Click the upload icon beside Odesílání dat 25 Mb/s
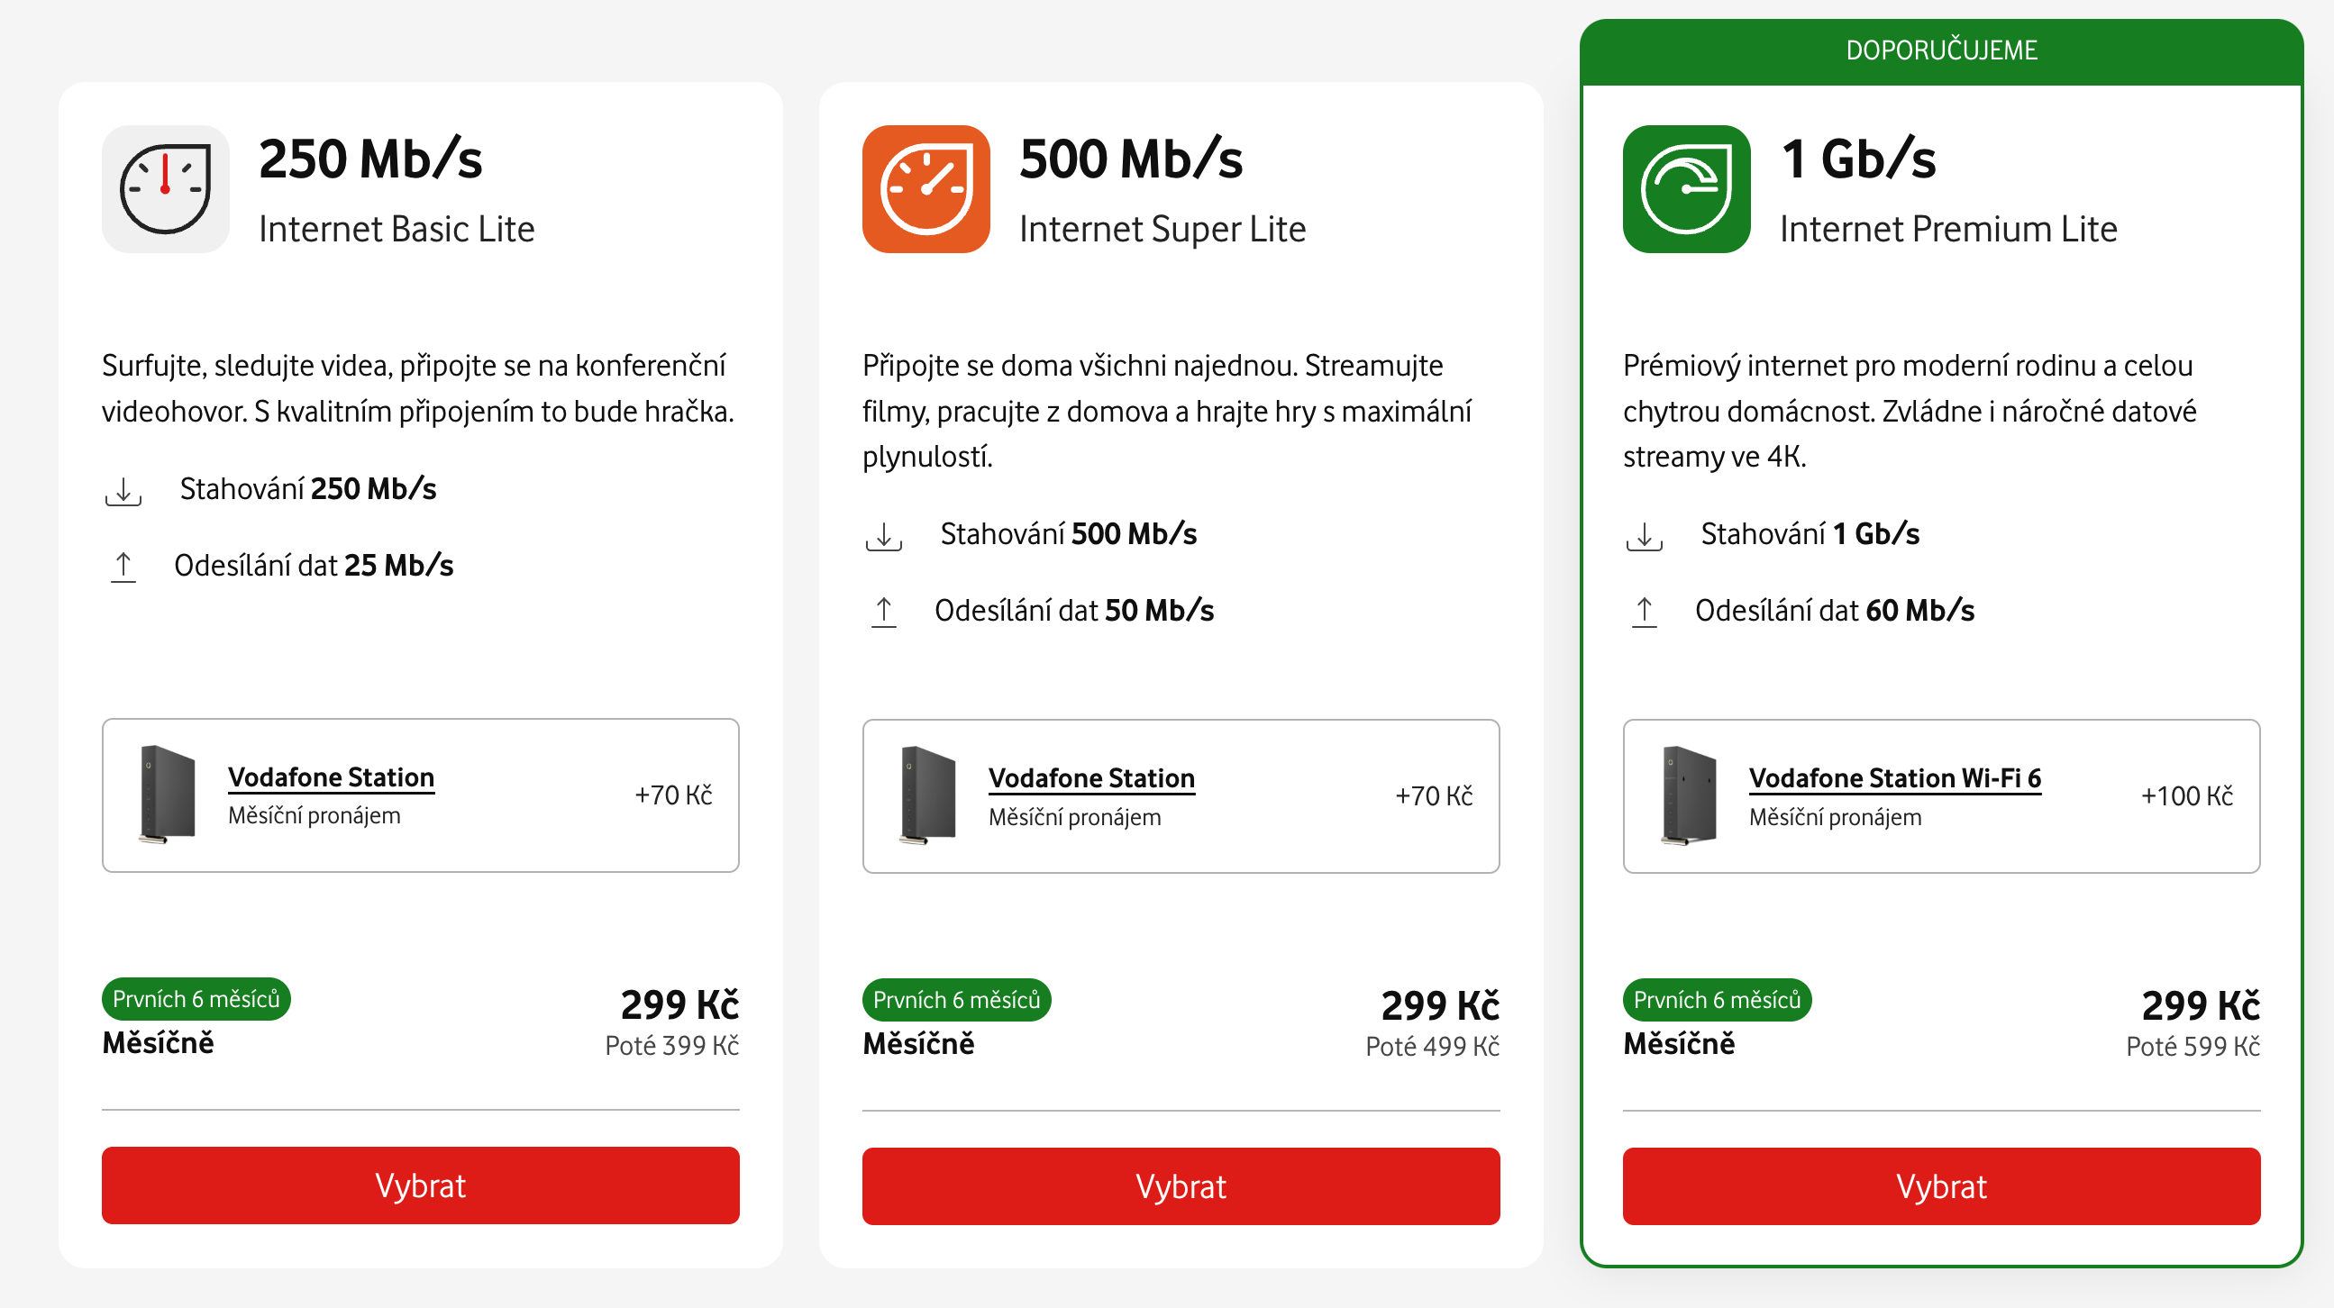The height and width of the screenshot is (1308, 2334). [123, 566]
